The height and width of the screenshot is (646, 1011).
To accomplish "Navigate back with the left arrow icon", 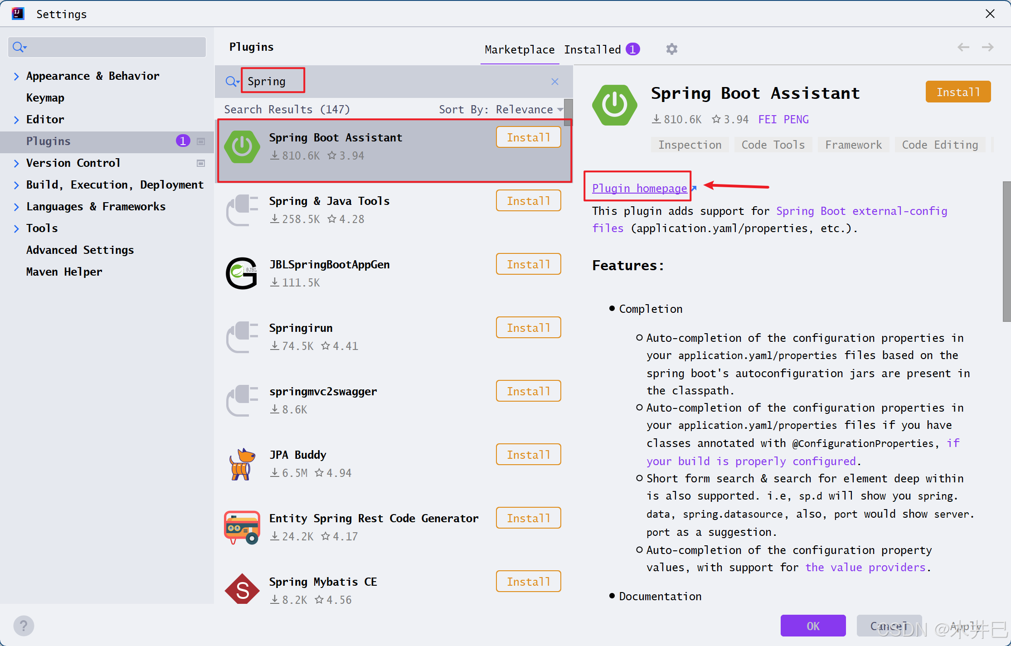I will [963, 47].
